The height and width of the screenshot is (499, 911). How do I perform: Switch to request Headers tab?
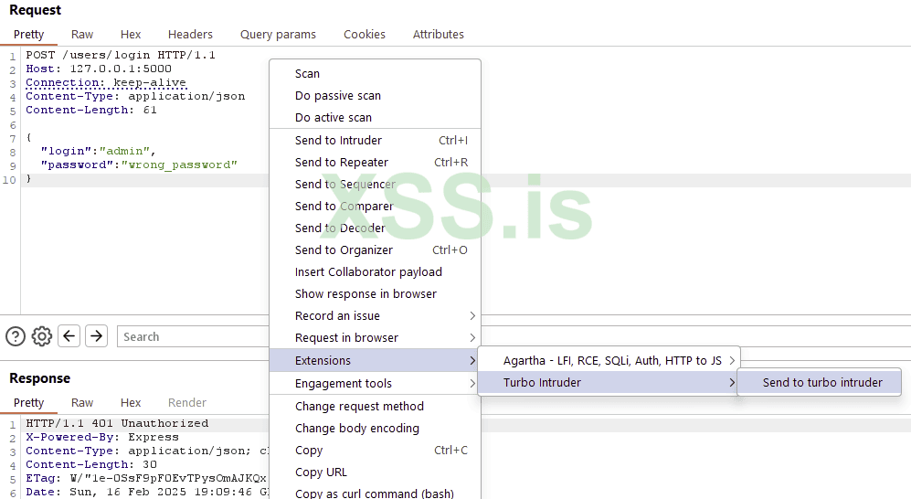coord(190,35)
